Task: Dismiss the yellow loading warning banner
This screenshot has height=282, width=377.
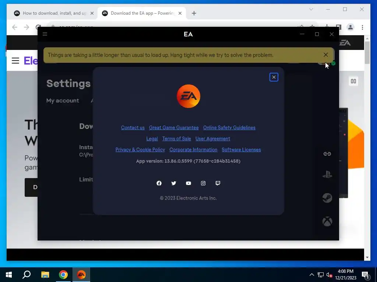Action: [326, 55]
